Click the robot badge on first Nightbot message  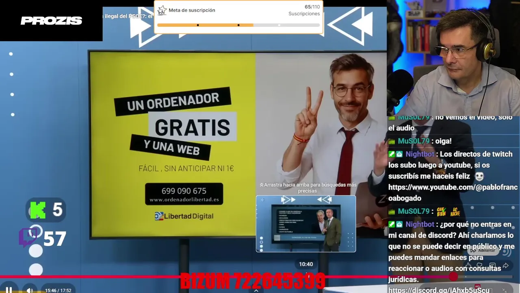400,155
